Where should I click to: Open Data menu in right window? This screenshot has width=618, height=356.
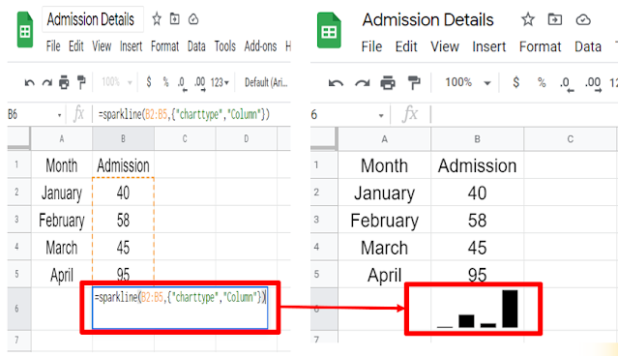[588, 46]
